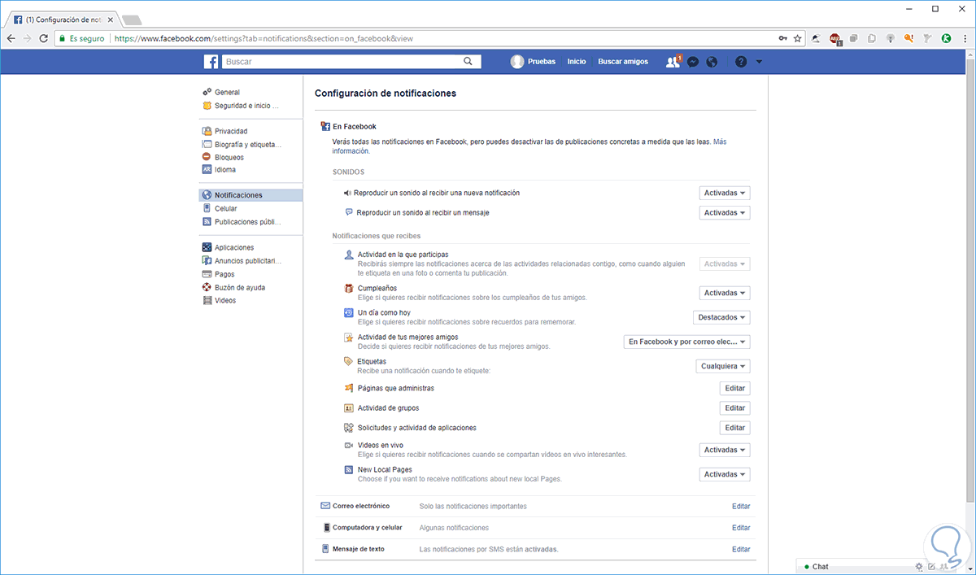This screenshot has width=976, height=575.
Task: Select the Configuración de notificaciones browser tab
Action: tap(65, 18)
